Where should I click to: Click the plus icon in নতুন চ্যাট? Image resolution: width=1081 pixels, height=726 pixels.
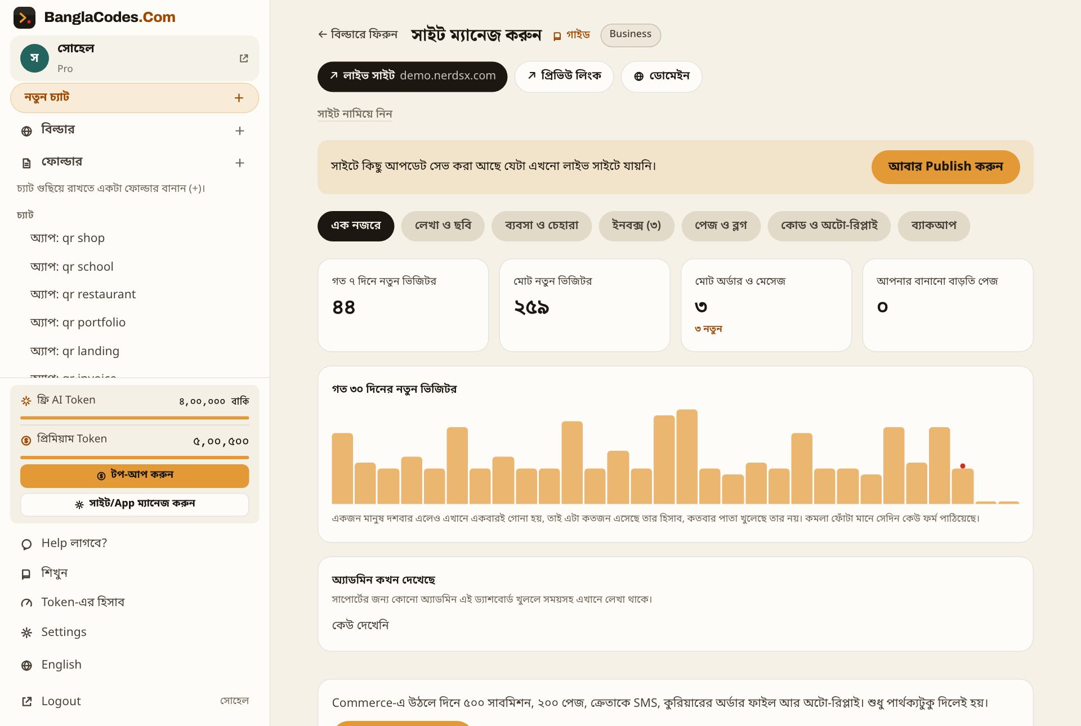coord(239,98)
